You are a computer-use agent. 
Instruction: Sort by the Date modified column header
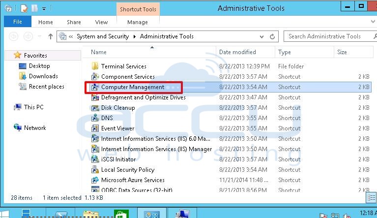pos(245,52)
